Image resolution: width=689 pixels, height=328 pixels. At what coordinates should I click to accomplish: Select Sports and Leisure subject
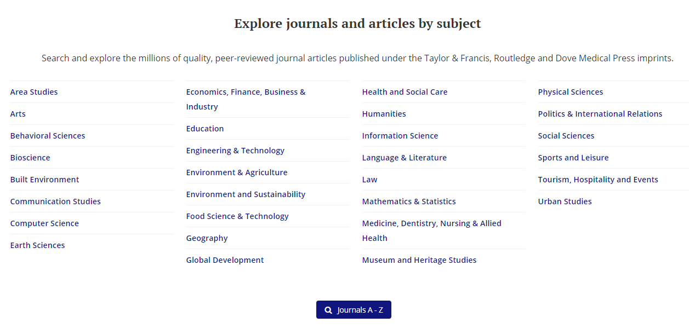click(x=573, y=158)
